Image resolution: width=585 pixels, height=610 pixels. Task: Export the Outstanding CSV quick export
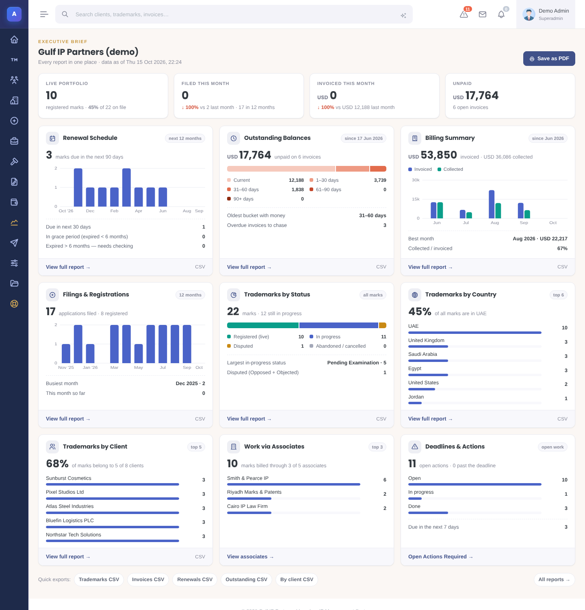[246, 579]
